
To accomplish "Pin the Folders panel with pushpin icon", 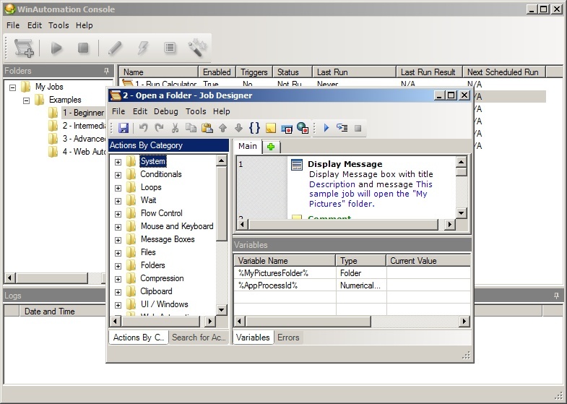I will click(106, 71).
